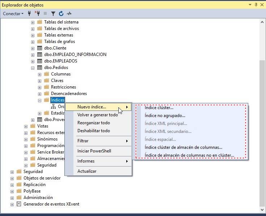The width and height of the screenshot is (266, 216).
Task: Expand the Administración node
Action: click(12, 198)
